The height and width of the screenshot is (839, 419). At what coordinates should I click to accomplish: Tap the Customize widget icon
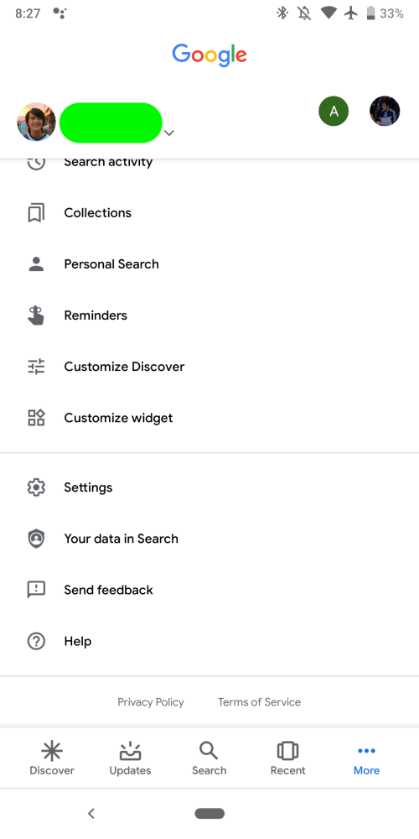click(x=36, y=417)
